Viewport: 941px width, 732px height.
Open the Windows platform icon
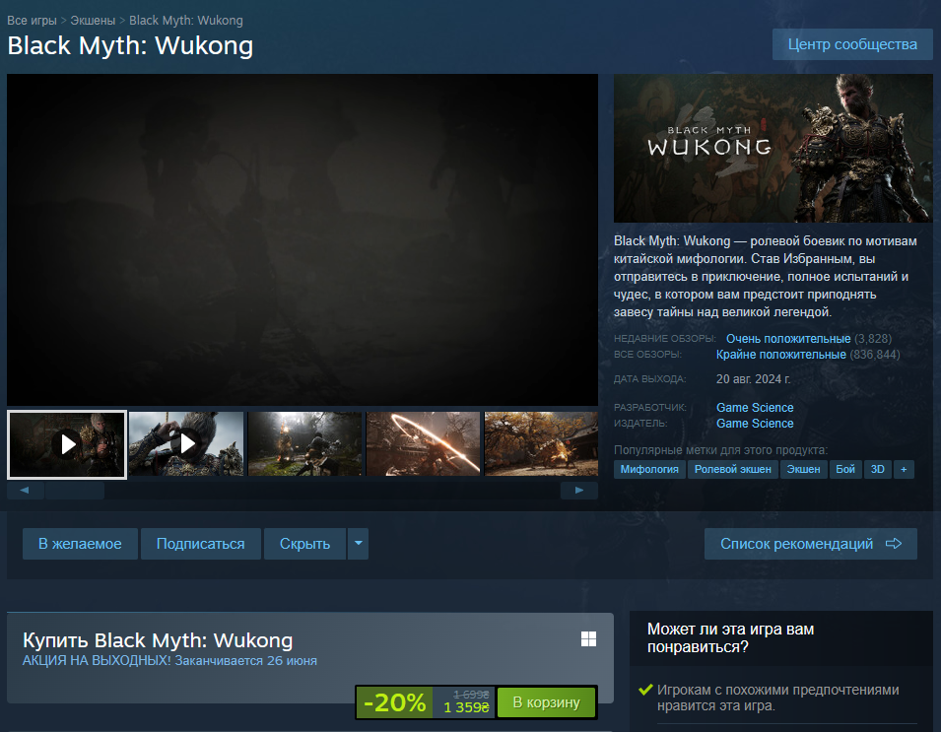[x=588, y=639]
